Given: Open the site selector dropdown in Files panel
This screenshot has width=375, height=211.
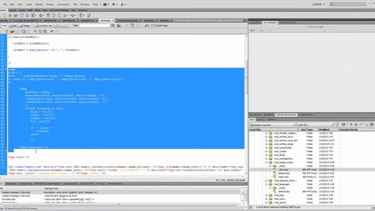Looking at the screenshot, I should 272,125.
